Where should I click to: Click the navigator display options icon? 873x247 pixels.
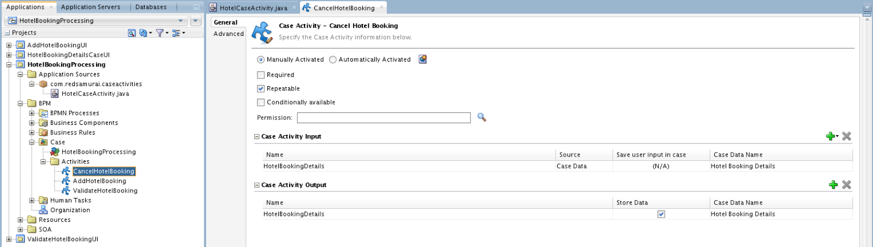(x=176, y=33)
